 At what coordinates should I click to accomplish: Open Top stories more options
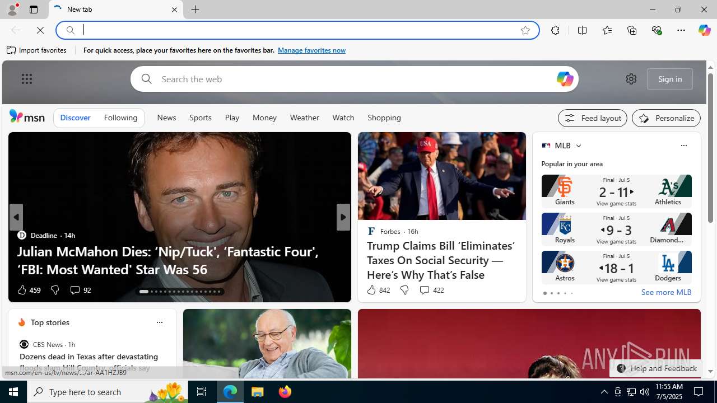click(x=159, y=322)
